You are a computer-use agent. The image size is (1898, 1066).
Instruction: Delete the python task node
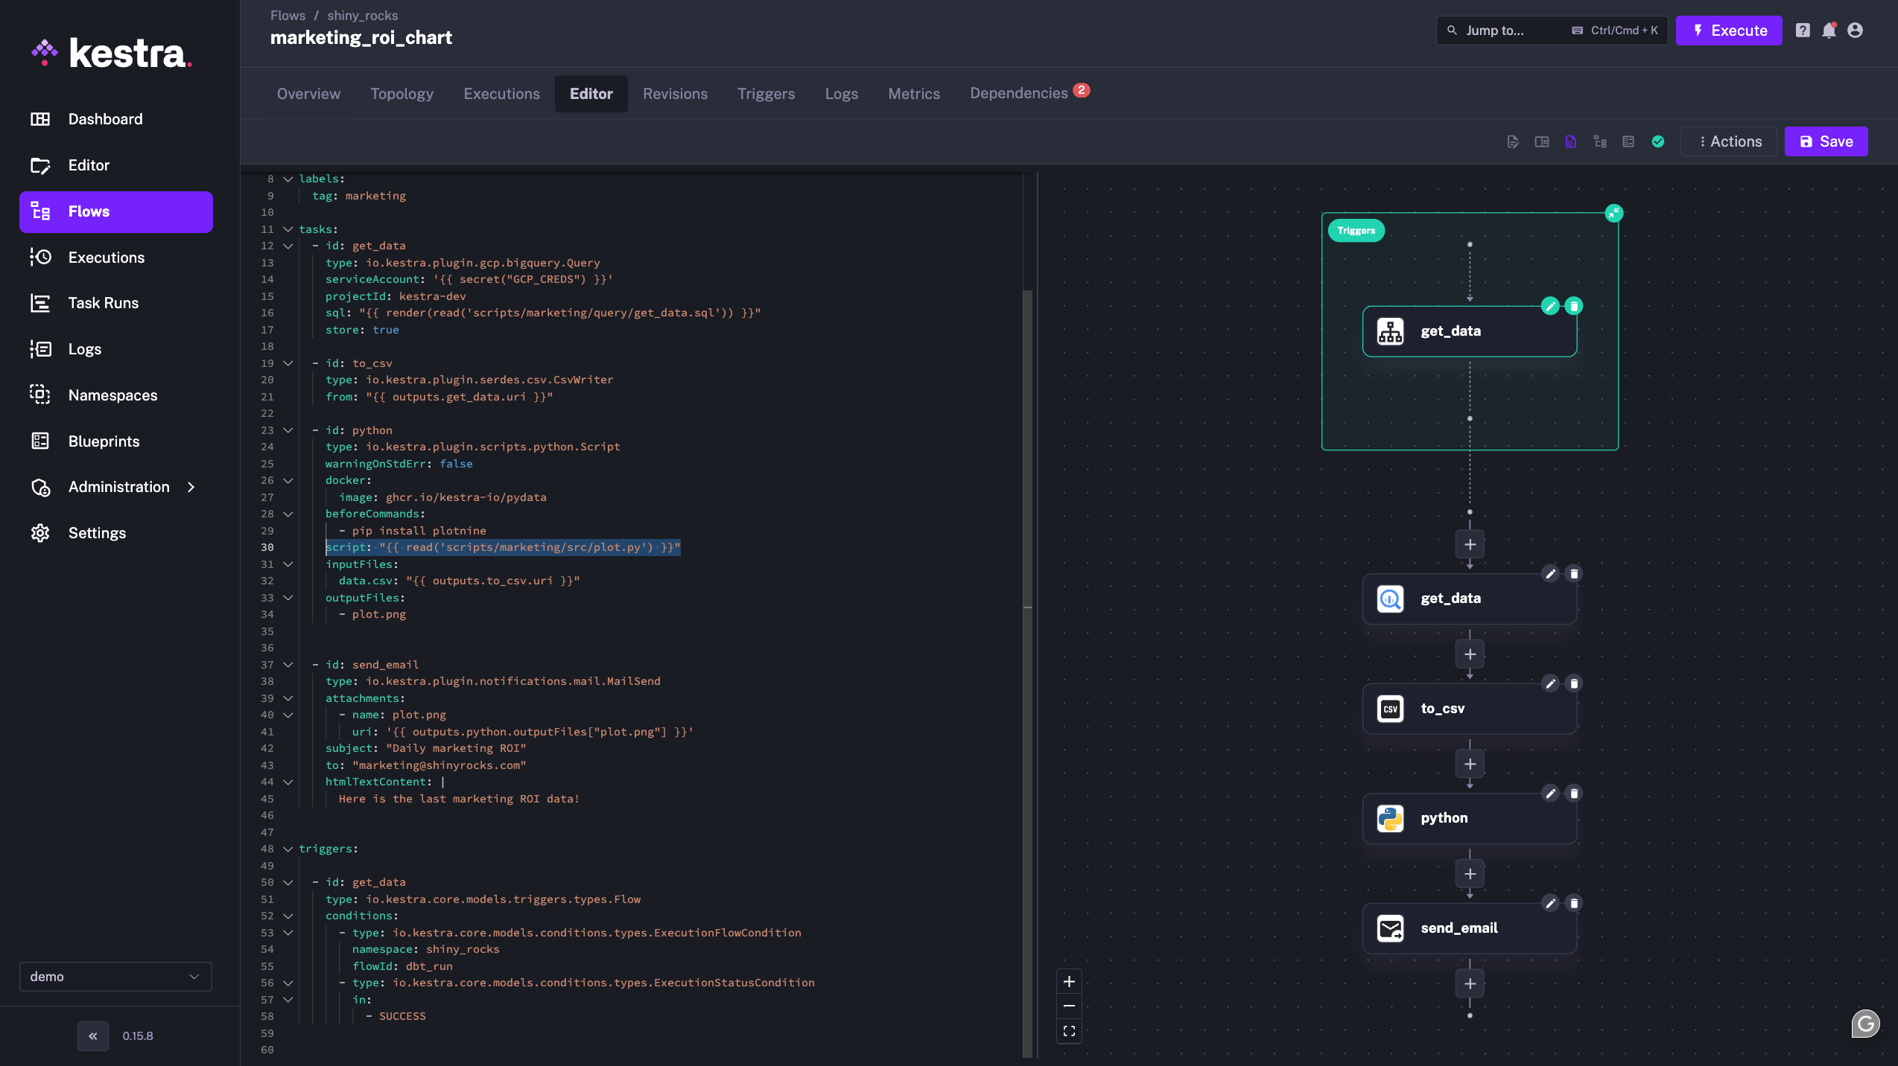tap(1574, 794)
